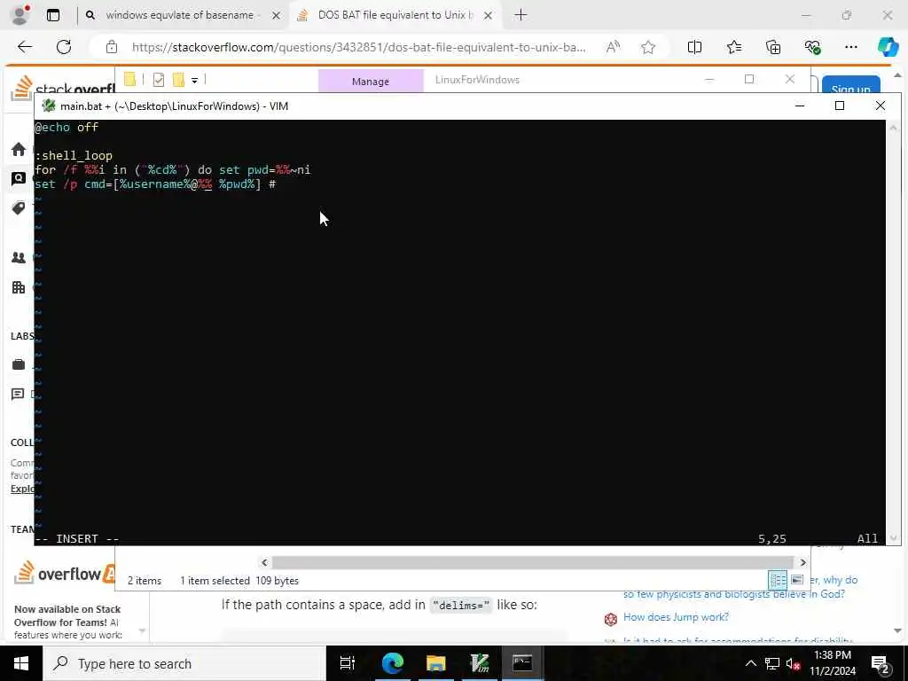Click the OverflowAI logo banner
Image resolution: width=908 pixels, height=681 pixels.
point(64,574)
